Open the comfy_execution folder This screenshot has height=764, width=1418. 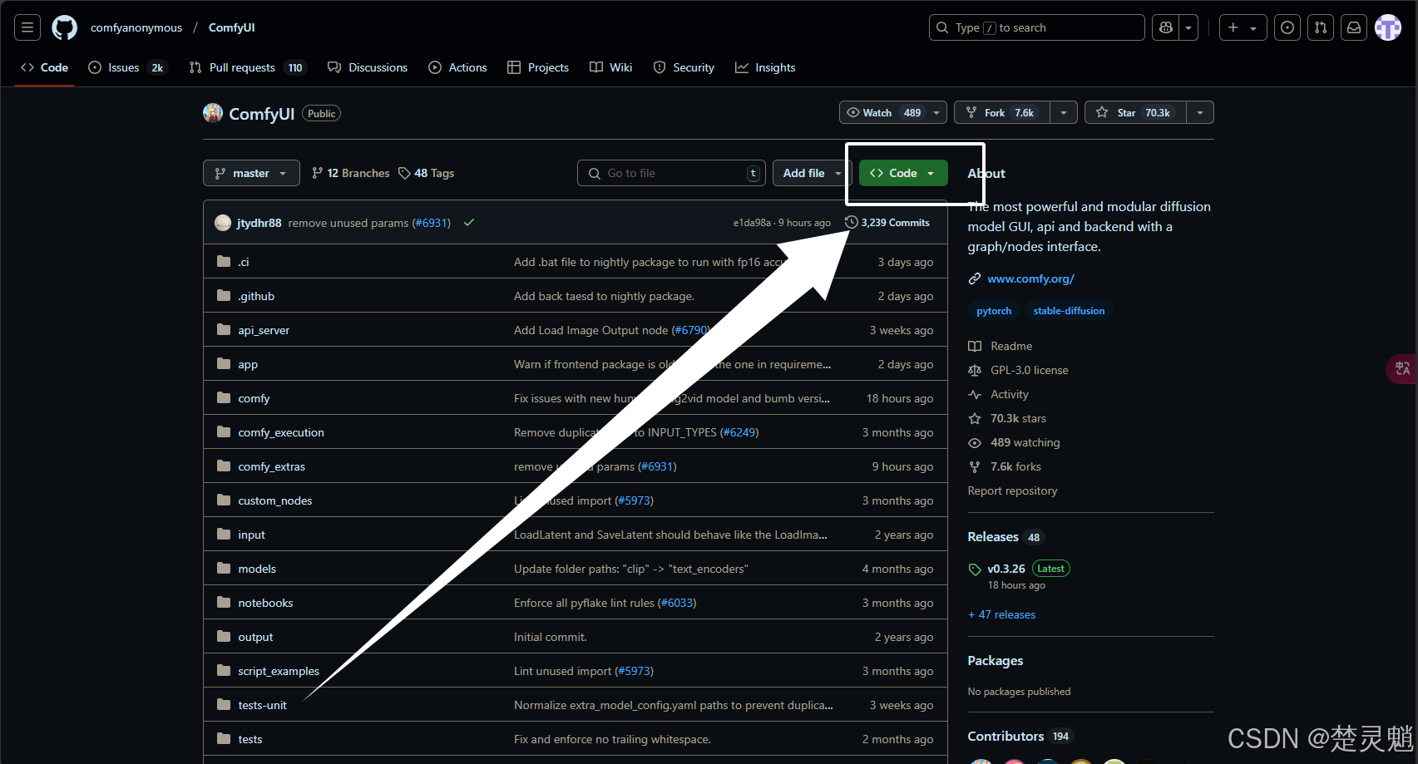[281, 432]
